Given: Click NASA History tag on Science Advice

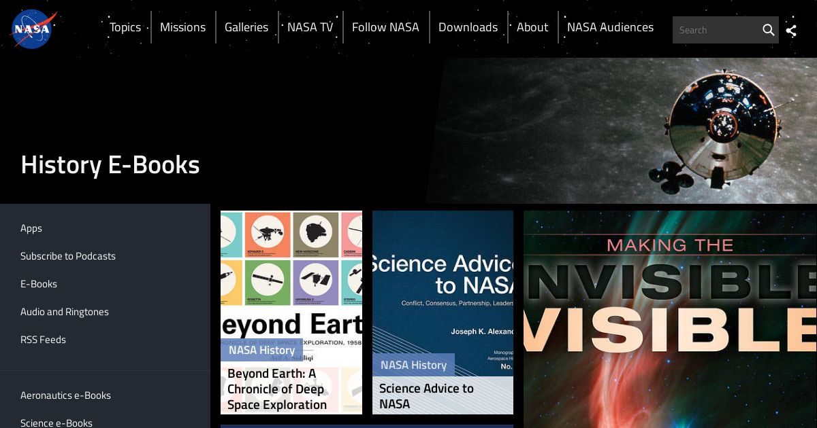Looking at the screenshot, I should point(413,365).
